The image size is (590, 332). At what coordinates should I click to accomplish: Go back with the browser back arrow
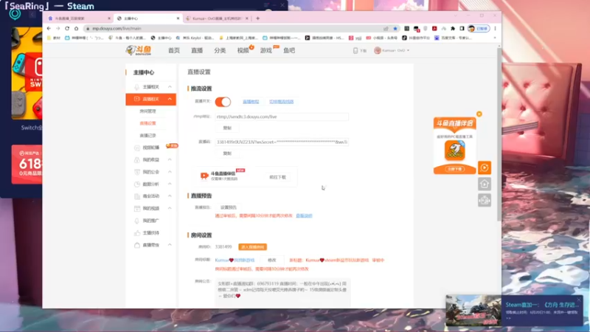49,28
